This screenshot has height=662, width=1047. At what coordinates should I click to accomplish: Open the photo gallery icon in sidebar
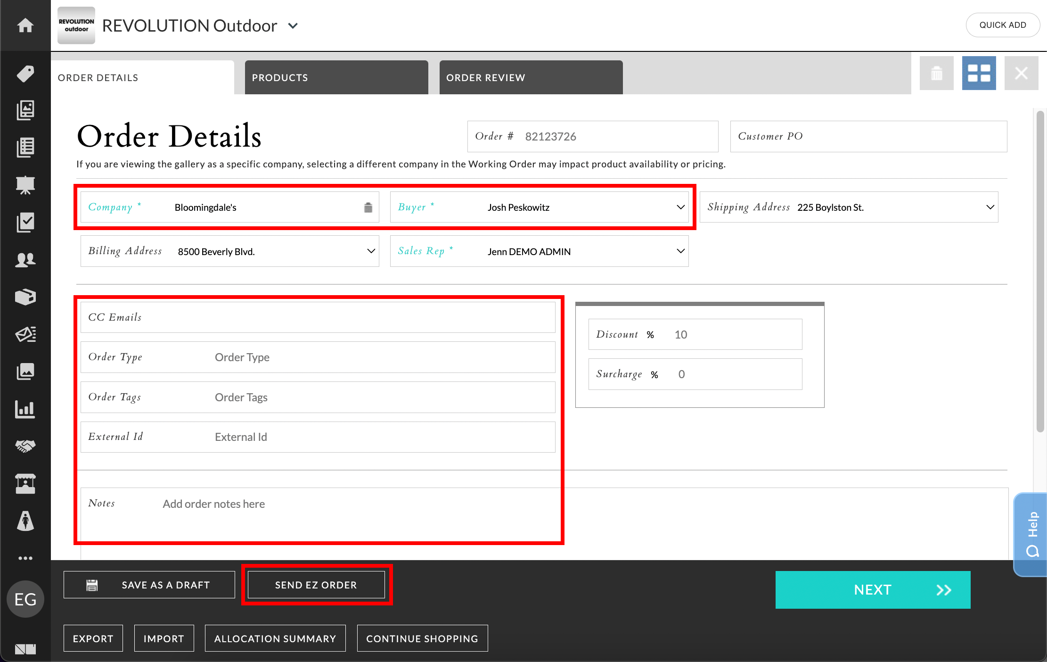click(25, 372)
